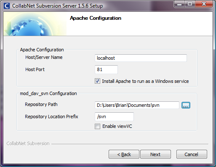This screenshot has width=216, height=167.
Task: Go to the previous step with Back
Action: 124,154
